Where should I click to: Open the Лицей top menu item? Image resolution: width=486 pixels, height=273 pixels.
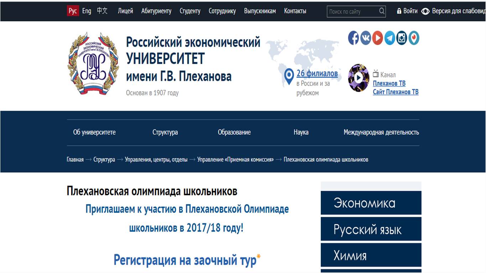tap(125, 11)
